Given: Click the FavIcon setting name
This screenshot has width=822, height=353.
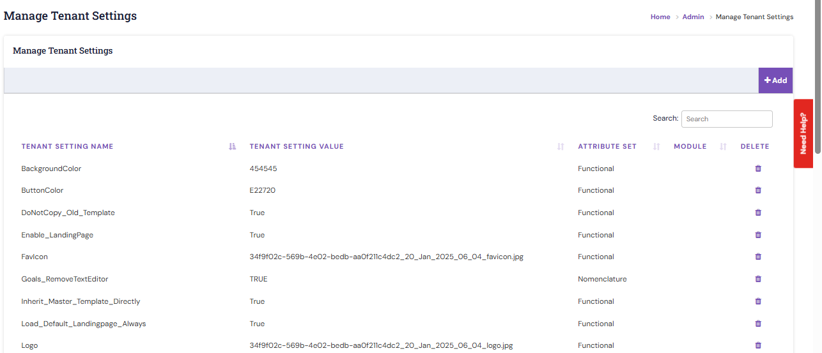Looking at the screenshot, I should [x=35, y=257].
